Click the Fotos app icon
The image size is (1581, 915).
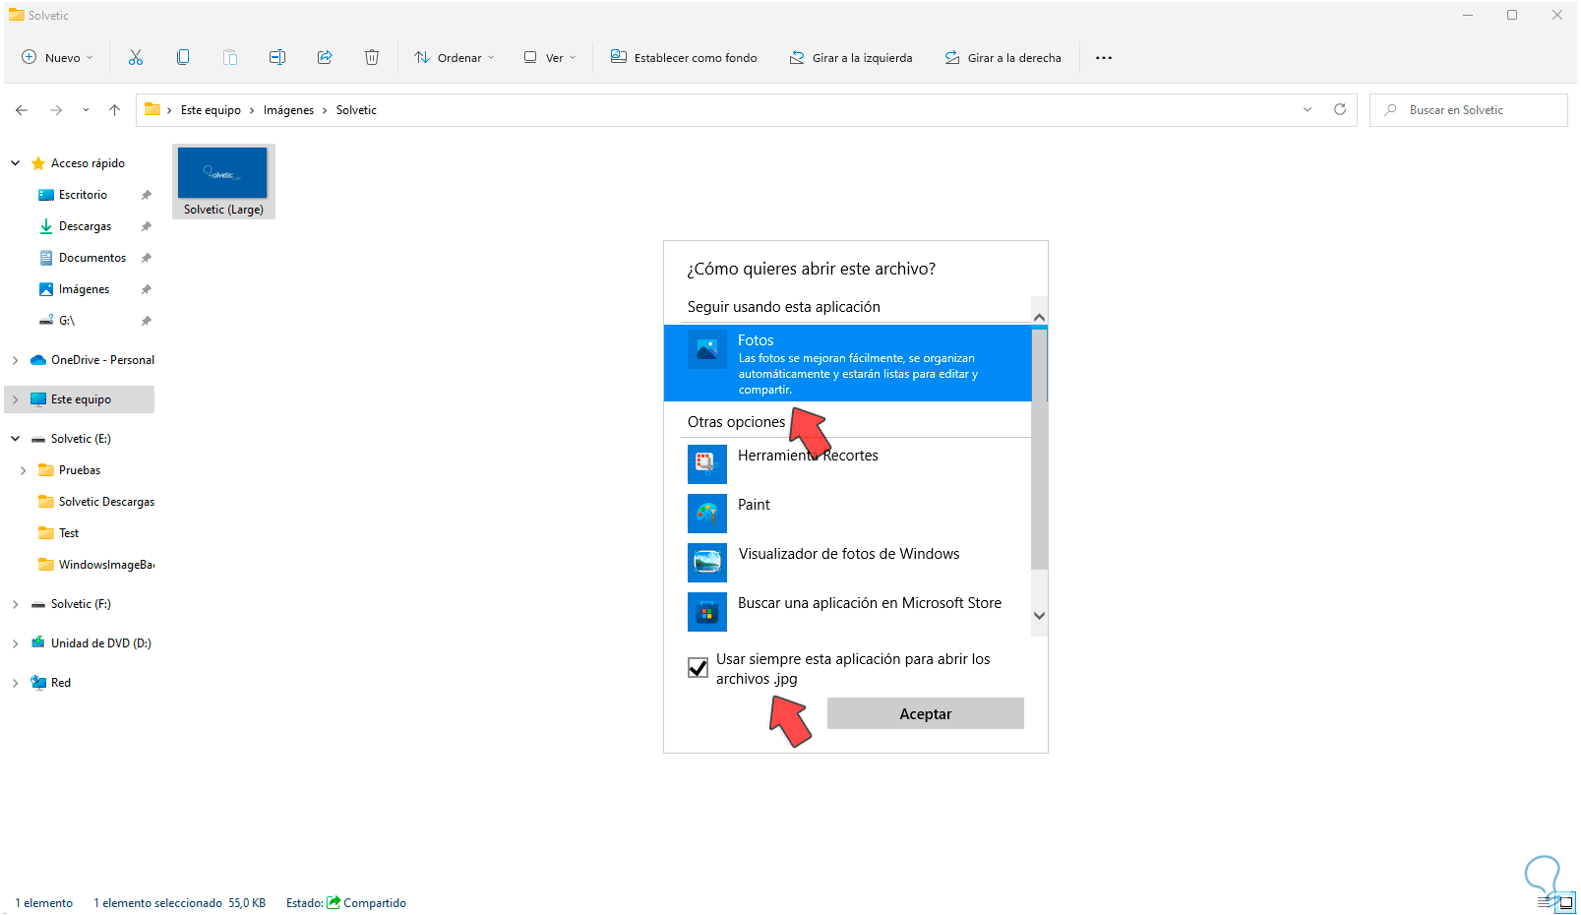tap(707, 349)
